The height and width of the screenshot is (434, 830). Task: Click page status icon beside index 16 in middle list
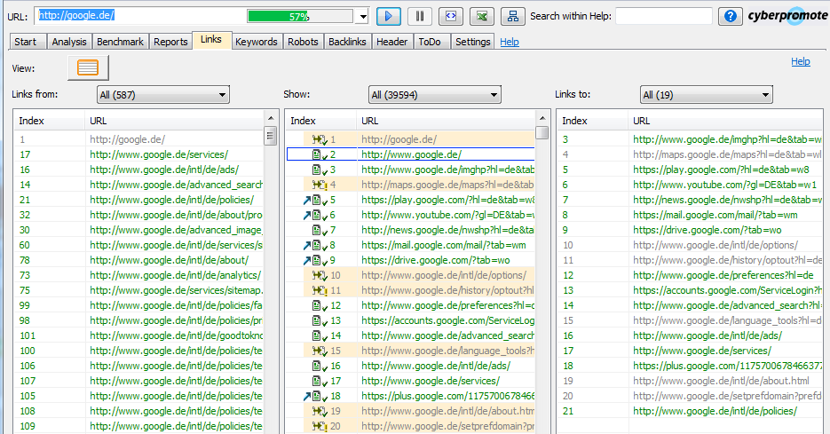320,366
